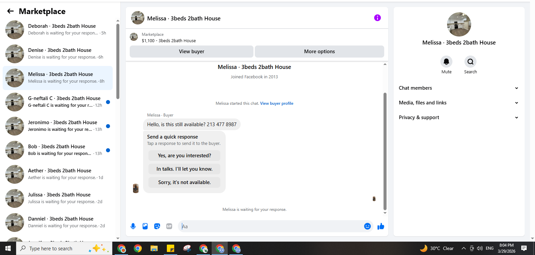Choose a sticker using sticker icon

157,226
